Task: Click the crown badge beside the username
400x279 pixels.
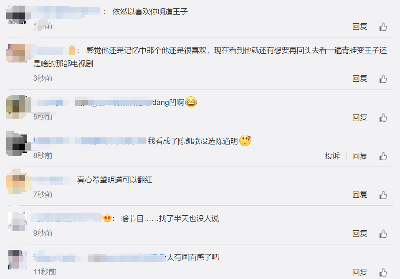Action: click(x=107, y=218)
